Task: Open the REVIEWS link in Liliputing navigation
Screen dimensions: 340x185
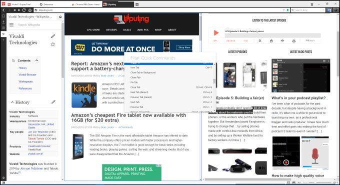Action: point(111,30)
